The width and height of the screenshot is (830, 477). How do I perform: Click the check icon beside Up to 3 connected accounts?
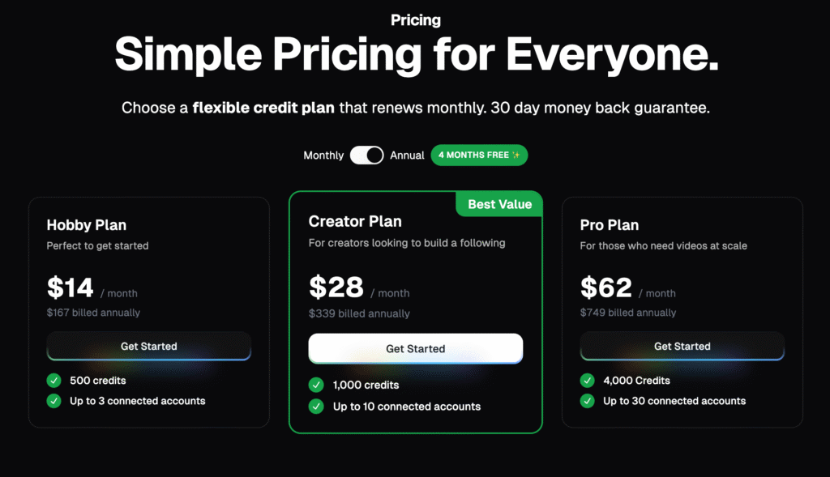coord(54,401)
